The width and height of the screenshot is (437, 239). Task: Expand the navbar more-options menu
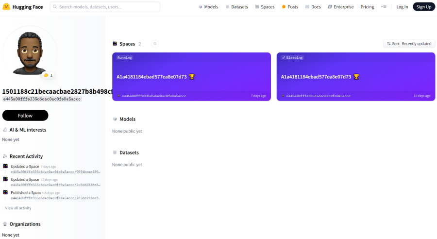(x=384, y=7)
